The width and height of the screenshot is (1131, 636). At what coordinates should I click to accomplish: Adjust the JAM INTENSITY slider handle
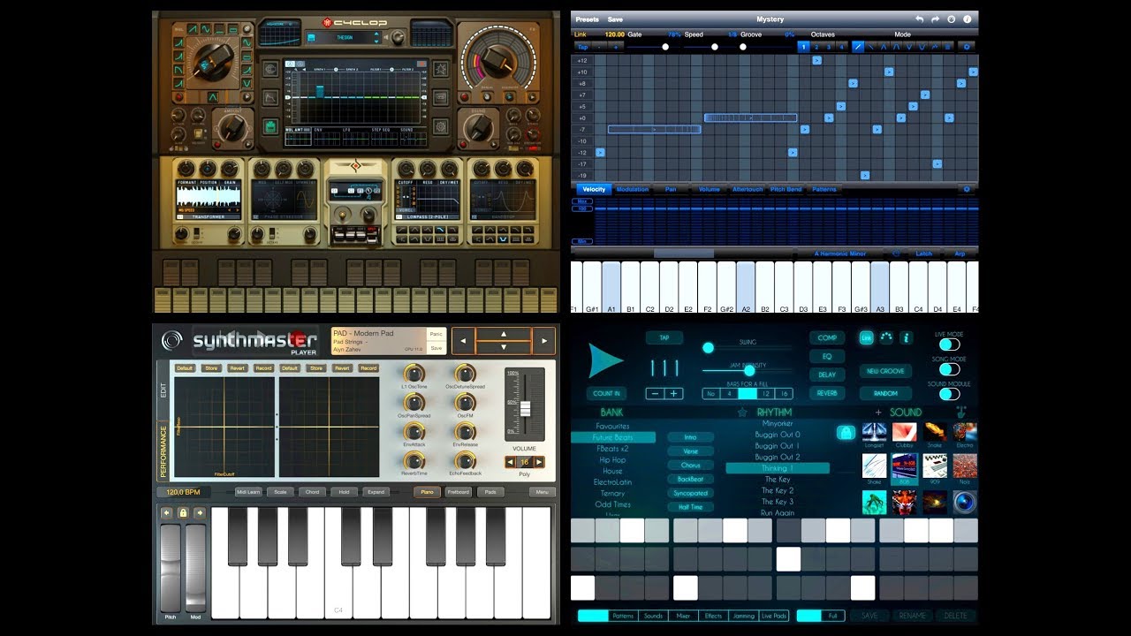tap(749, 371)
